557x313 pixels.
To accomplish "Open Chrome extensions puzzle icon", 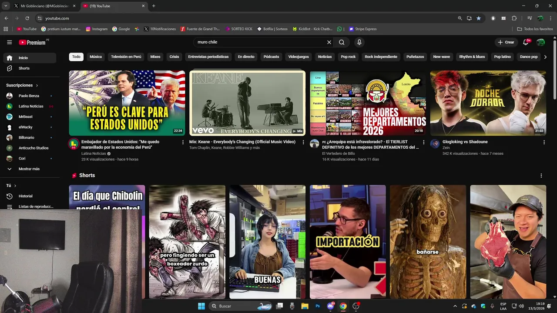I will click(x=514, y=18).
